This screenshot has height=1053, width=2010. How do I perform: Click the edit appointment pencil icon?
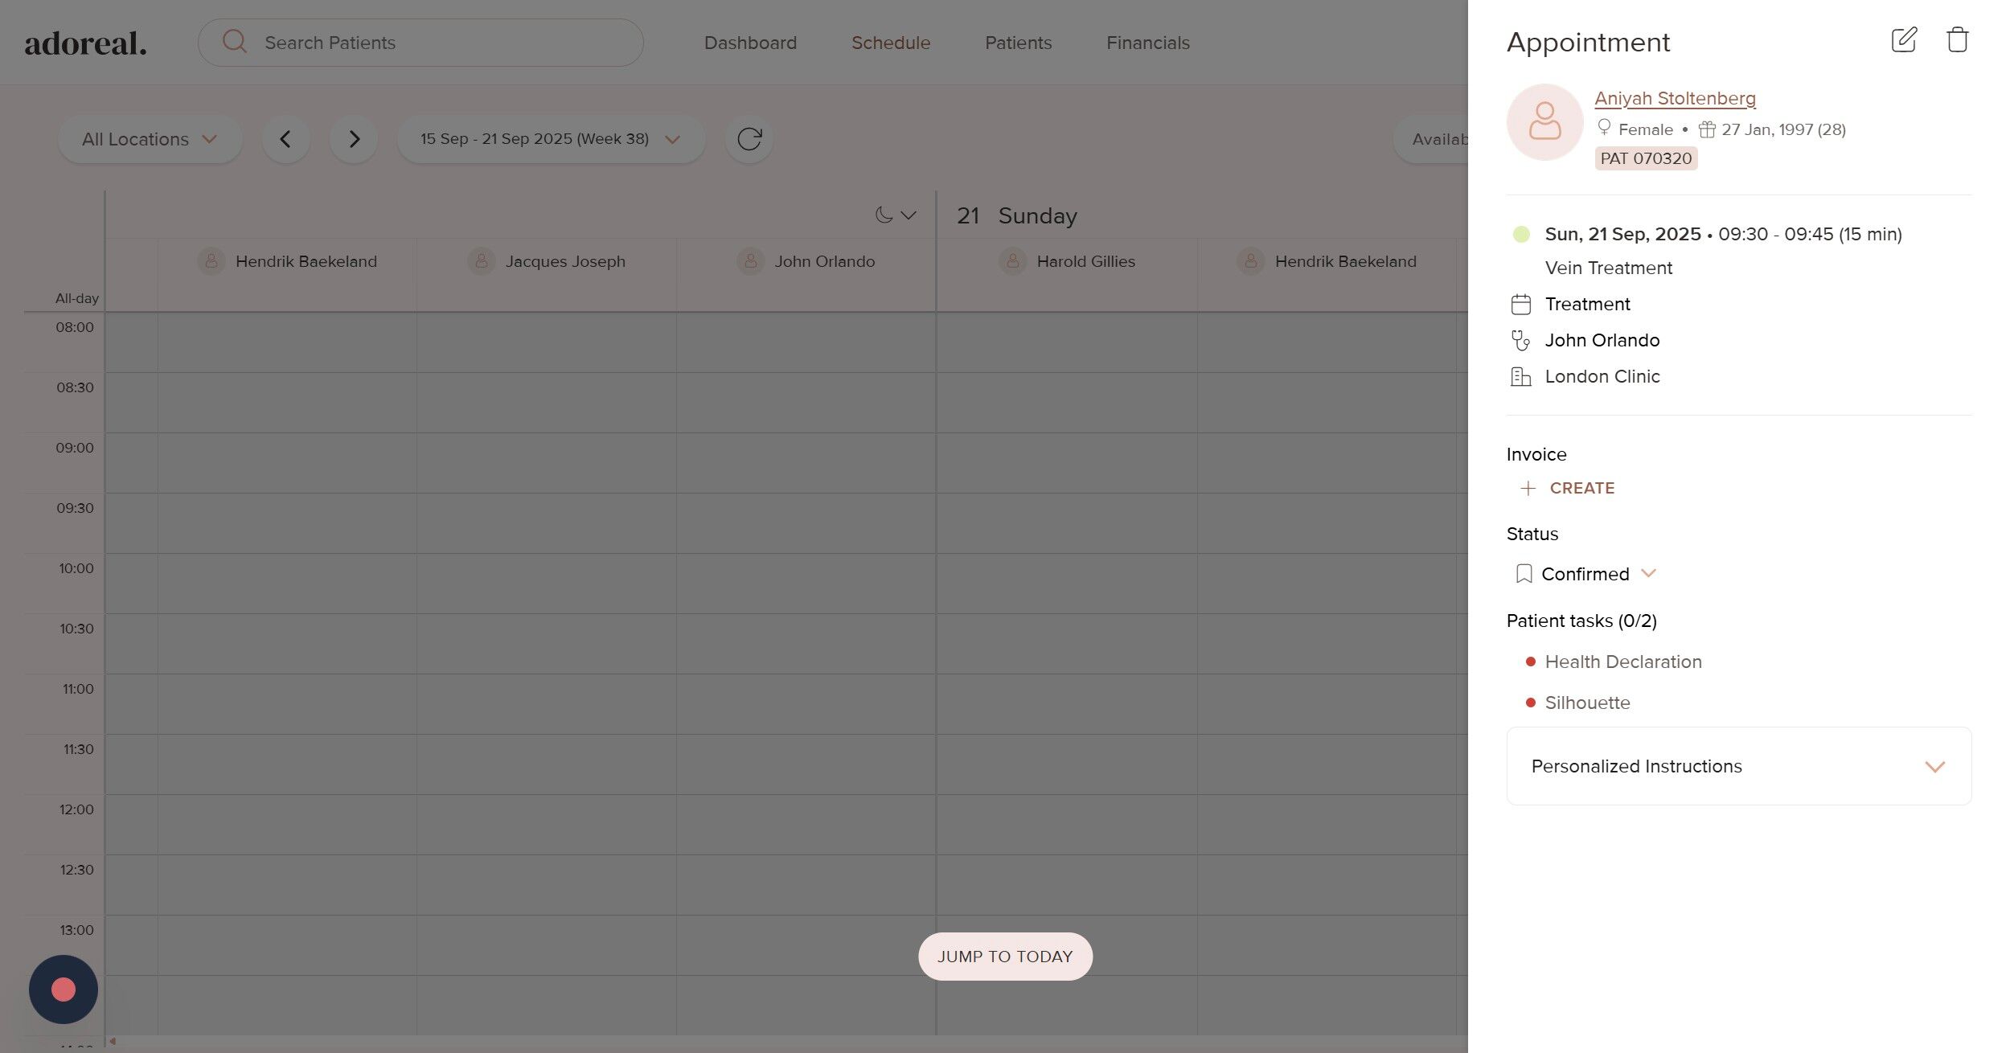[1903, 40]
